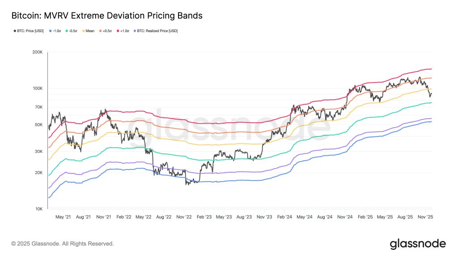Toggle the BTC: Price [USD] legend series
This screenshot has height=257, width=458.
click(29, 31)
